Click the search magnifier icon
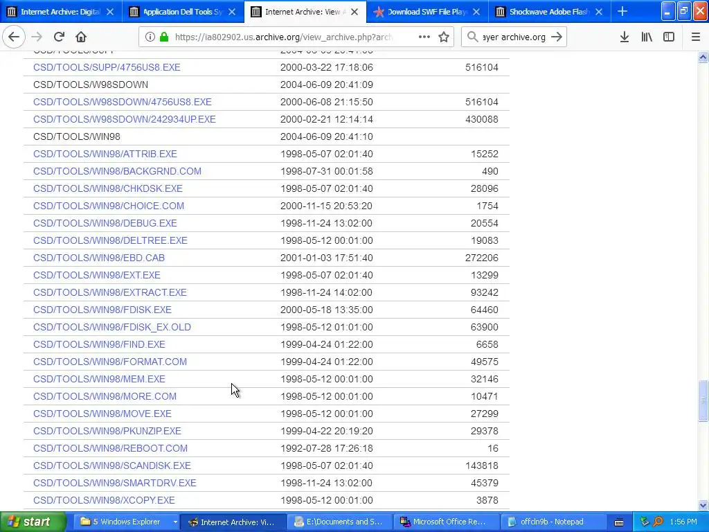 pyautogui.click(x=472, y=37)
